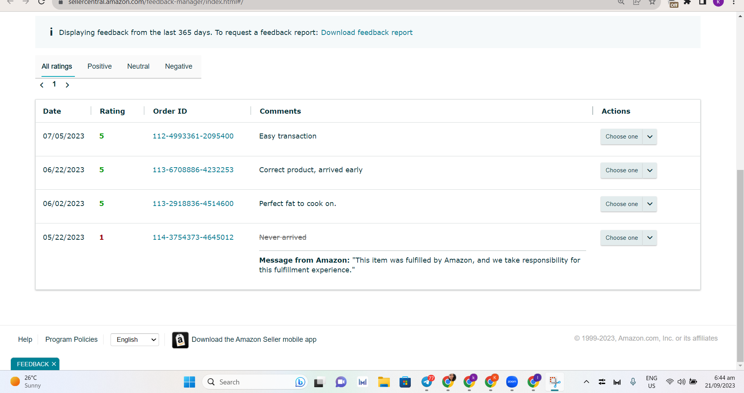
Task: Select page number 1 in pagination
Action: tap(54, 84)
